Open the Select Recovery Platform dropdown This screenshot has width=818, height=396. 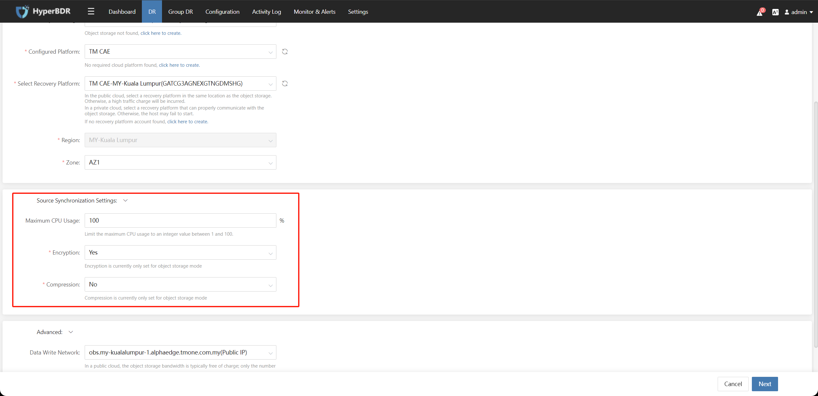click(x=181, y=84)
